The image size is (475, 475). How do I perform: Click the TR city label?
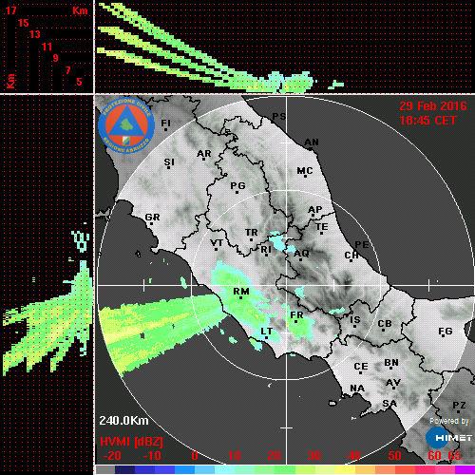(252, 233)
